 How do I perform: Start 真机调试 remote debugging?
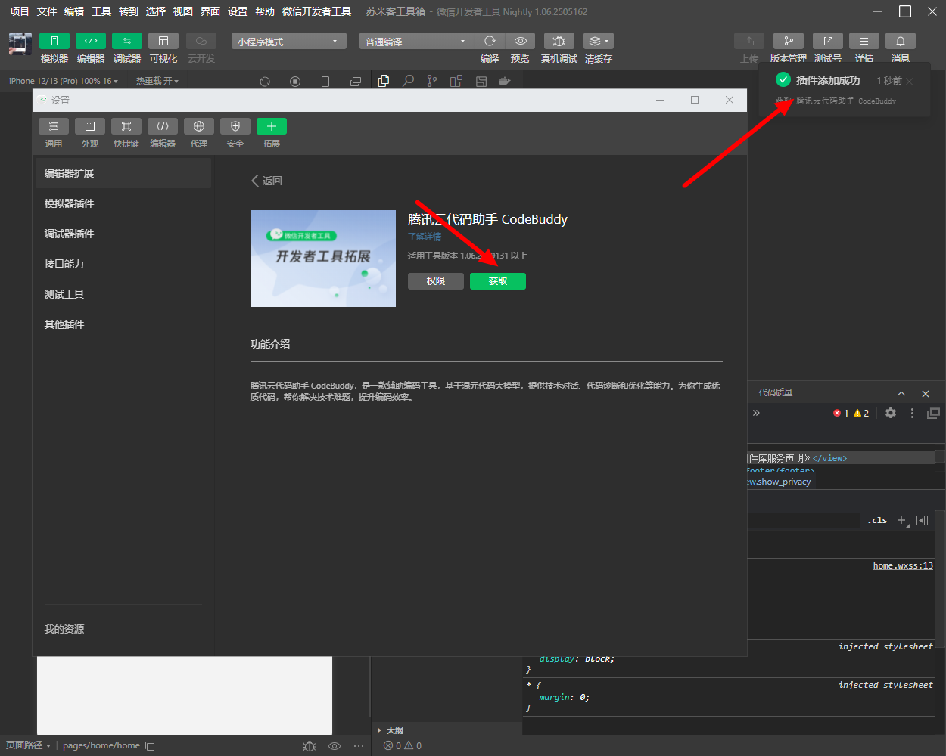tap(559, 41)
